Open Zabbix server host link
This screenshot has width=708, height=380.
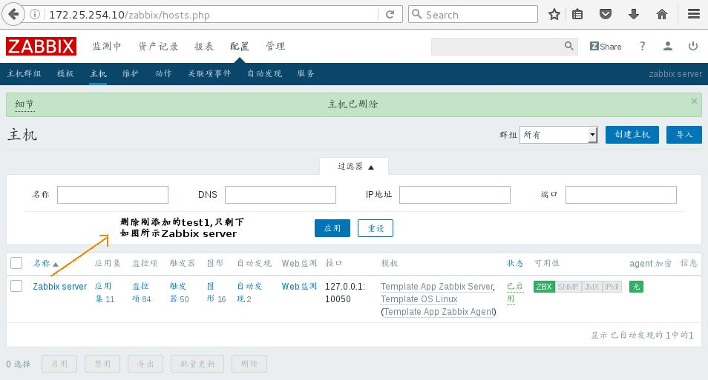59,287
